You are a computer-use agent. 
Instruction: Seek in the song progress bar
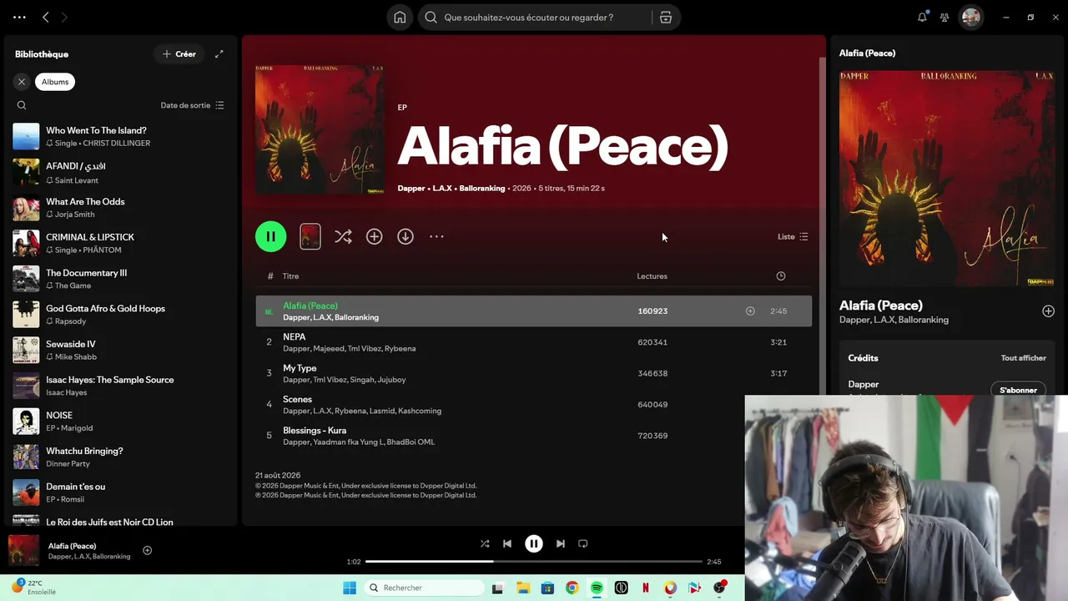(x=534, y=562)
